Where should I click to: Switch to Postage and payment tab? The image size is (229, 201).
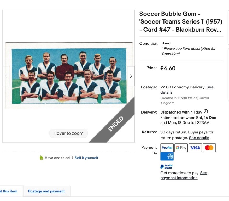coord(46,191)
